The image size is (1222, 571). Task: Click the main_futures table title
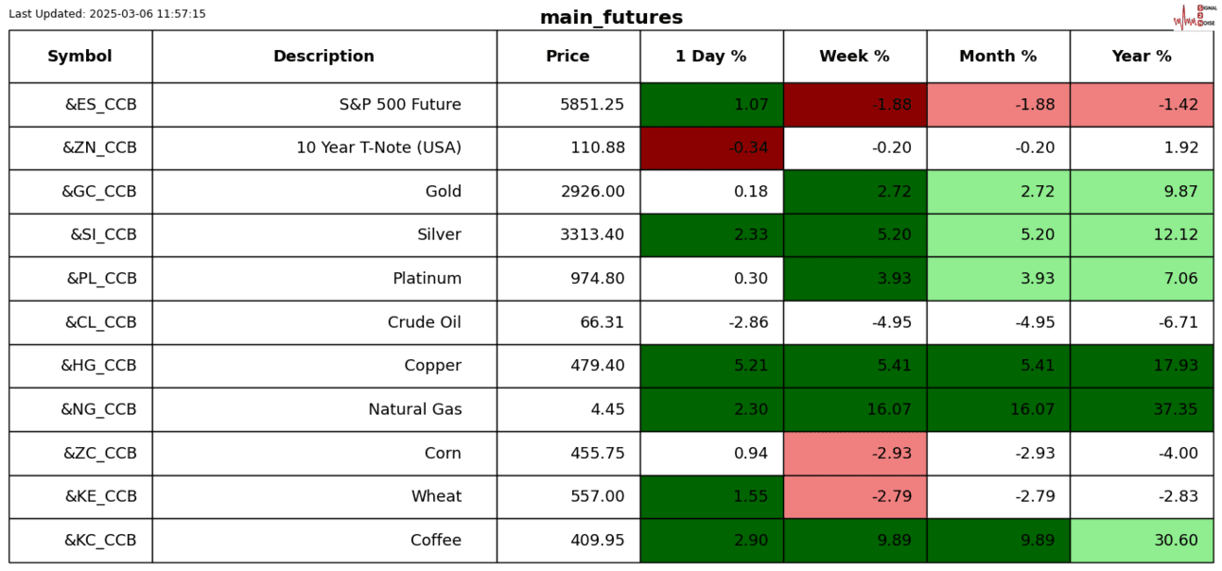pos(611,18)
